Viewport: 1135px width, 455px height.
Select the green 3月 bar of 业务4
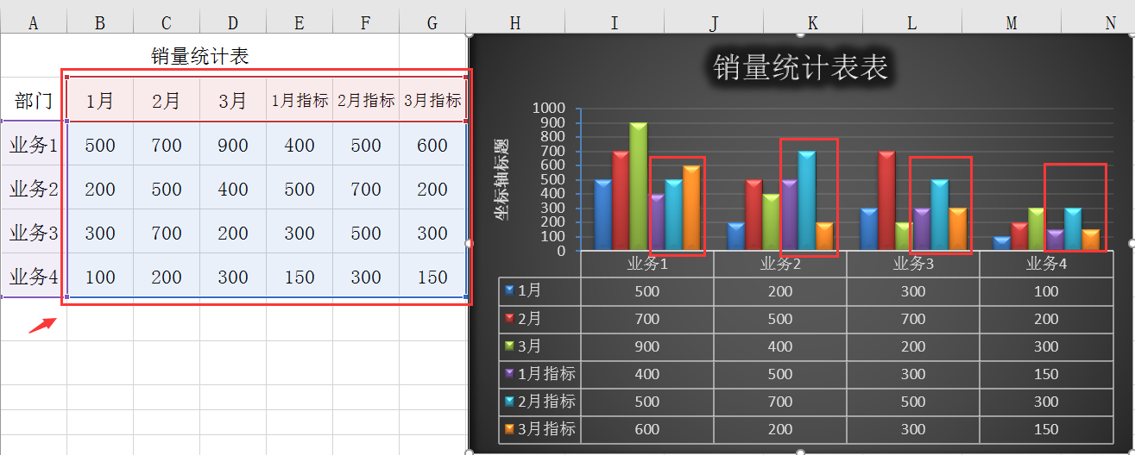tap(1037, 229)
